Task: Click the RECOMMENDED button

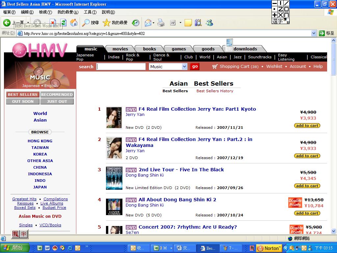Action: point(57,95)
